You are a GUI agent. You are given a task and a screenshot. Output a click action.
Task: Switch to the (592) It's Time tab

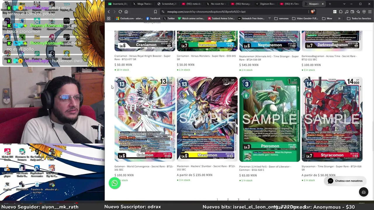(289, 4)
